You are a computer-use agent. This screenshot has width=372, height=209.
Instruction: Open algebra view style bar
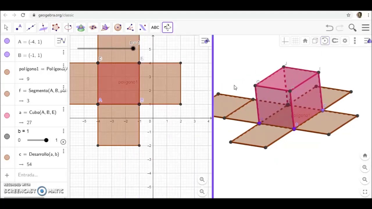[x=61, y=41]
